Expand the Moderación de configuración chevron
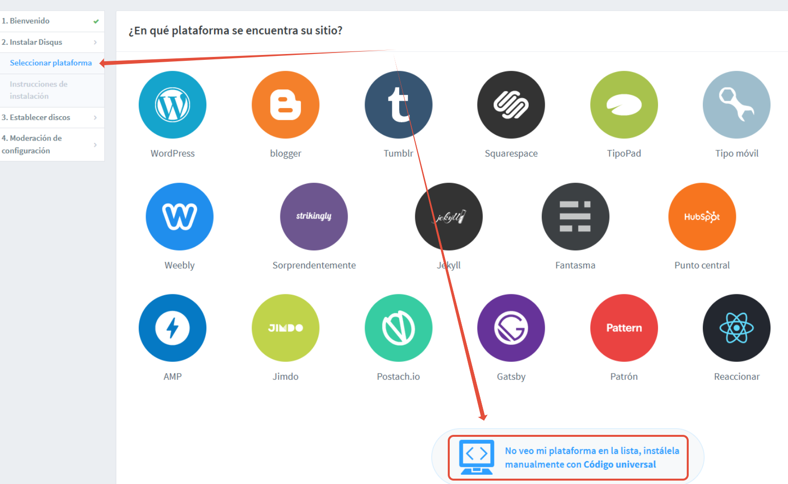788x484 pixels. click(x=95, y=145)
